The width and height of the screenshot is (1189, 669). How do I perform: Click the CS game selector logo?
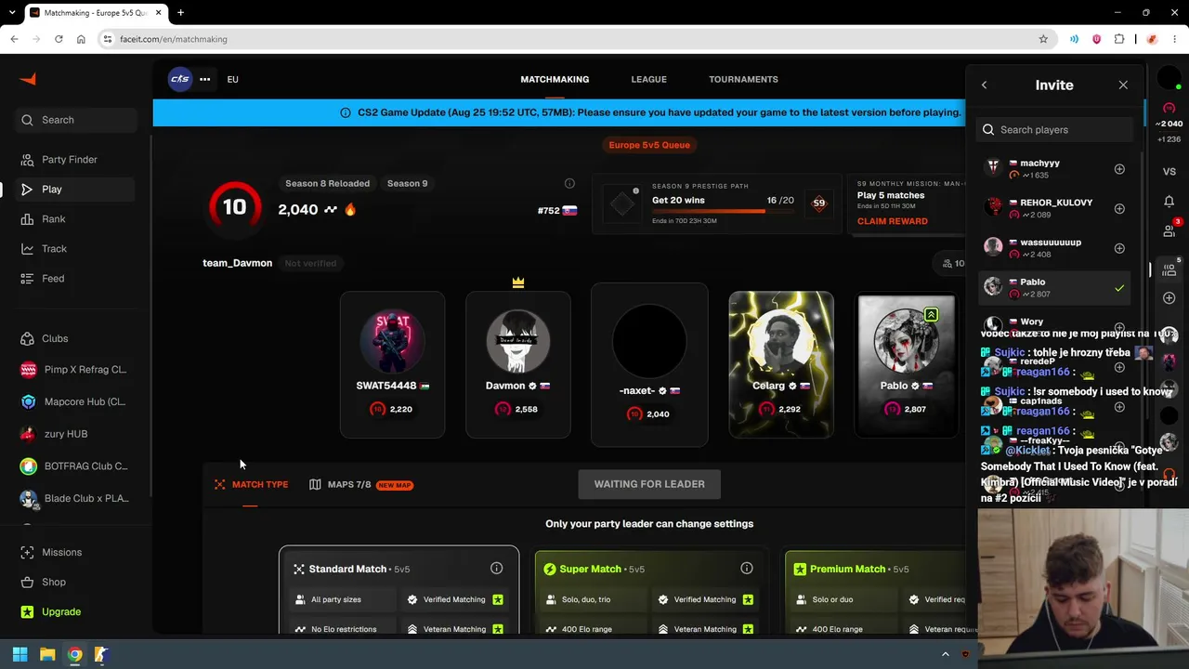tap(180, 79)
